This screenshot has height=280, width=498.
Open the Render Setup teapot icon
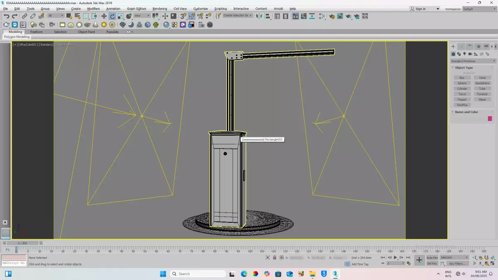tap(332, 16)
